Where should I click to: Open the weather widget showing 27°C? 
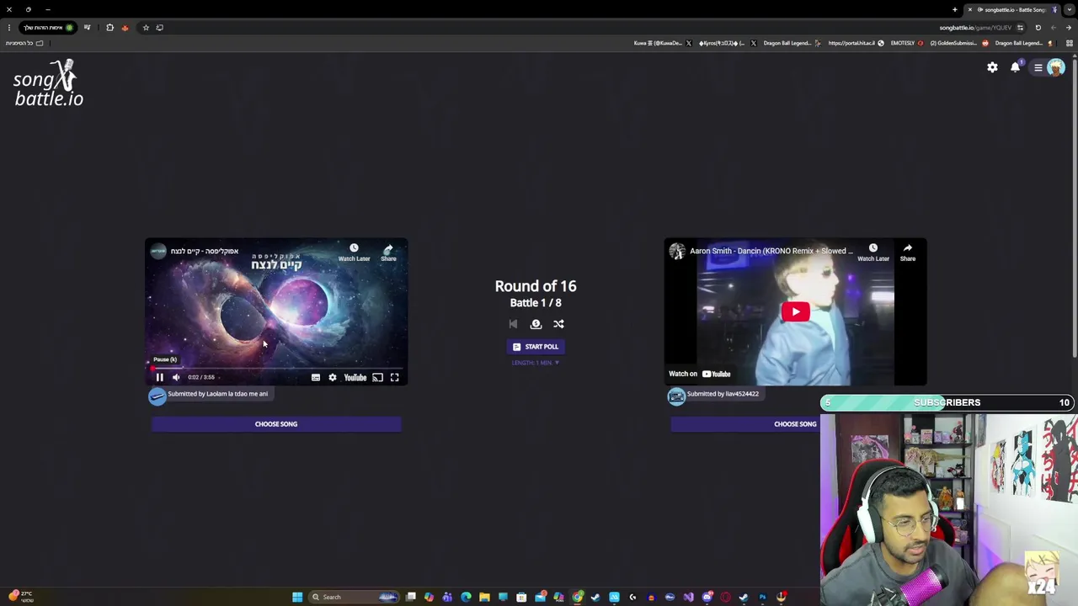(20, 596)
